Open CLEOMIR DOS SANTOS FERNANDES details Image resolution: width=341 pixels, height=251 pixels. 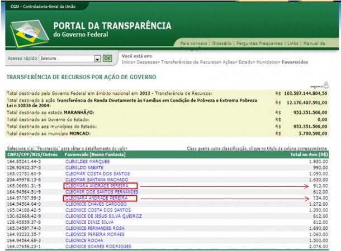[100, 191]
